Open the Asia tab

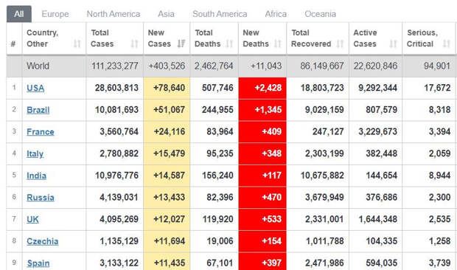click(x=166, y=14)
